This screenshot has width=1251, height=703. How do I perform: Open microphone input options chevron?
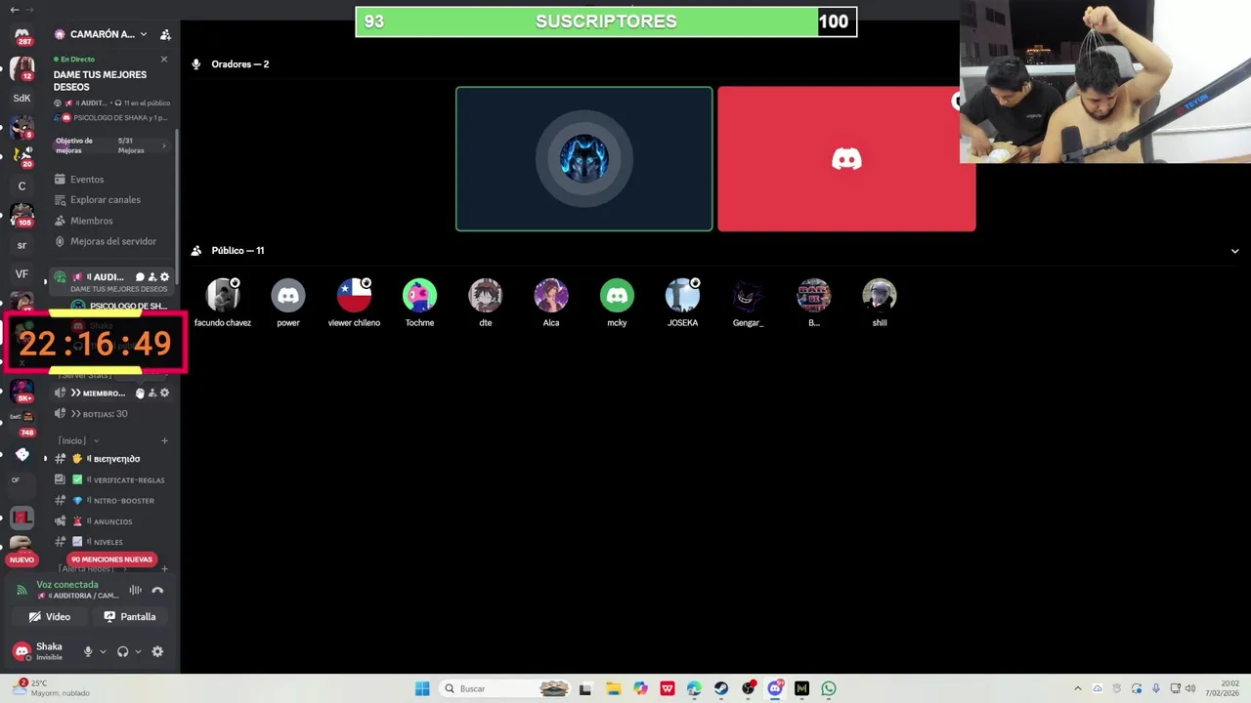pos(103,651)
